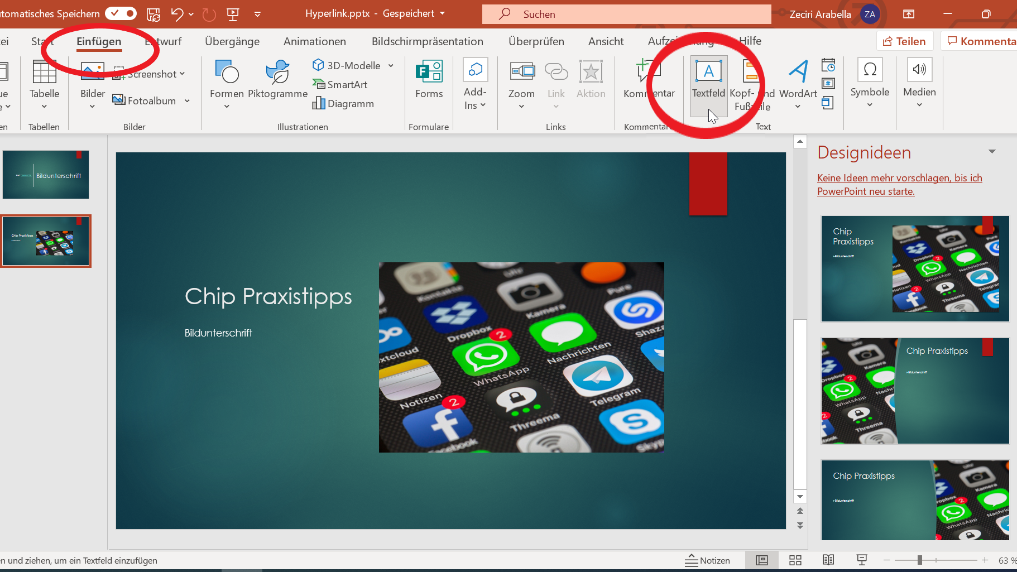Open the Animationen ribbon tab

point(314,41)
